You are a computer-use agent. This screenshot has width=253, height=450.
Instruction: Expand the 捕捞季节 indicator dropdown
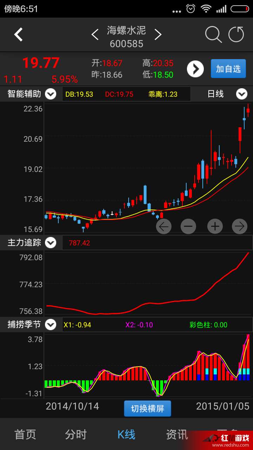coord(51,324)
